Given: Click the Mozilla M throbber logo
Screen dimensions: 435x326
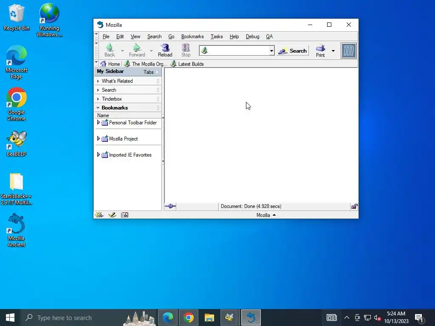Looking at the screenshot, I should [348, 51].
